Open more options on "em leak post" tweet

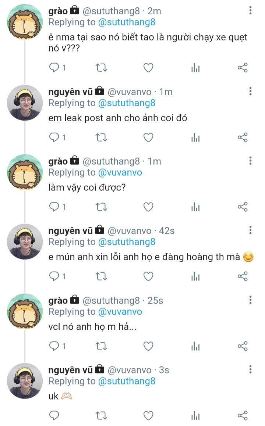tap(250, 91)
